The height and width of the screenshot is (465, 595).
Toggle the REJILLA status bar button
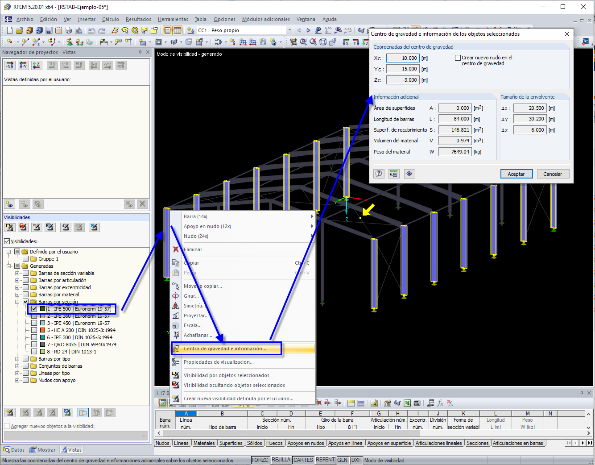[x=281, y=460]
